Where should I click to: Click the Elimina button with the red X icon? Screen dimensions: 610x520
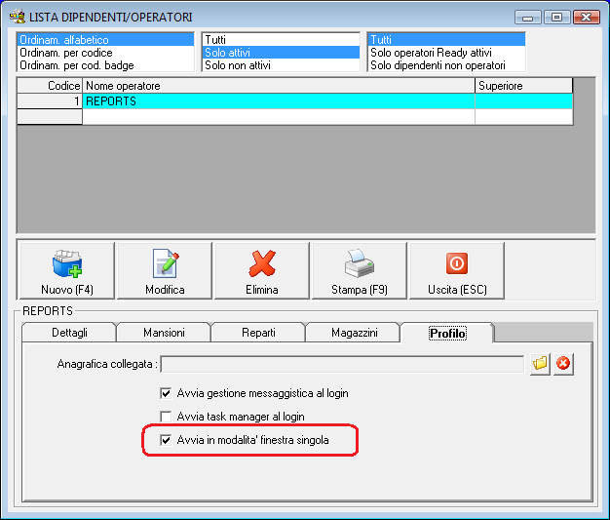262,270
